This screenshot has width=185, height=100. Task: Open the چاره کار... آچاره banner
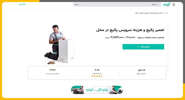pos(97,90)
